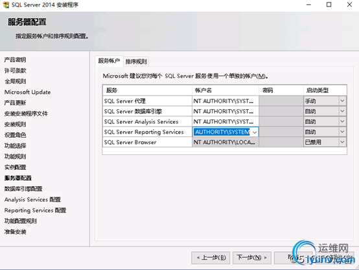Viewport: 359px width, 270px height.
Task: Open startup type dropdown for SQL Server Browser
Action: coord(342,142)
